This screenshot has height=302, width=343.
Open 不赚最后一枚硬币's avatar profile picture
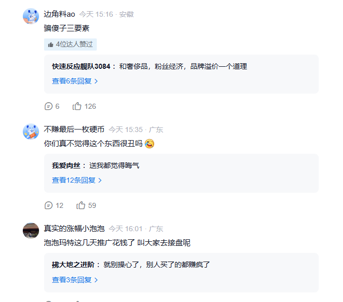tap(31, 132)
